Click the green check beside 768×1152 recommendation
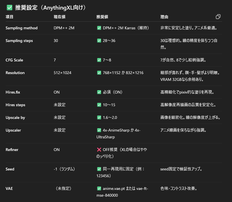 point(99,73)
